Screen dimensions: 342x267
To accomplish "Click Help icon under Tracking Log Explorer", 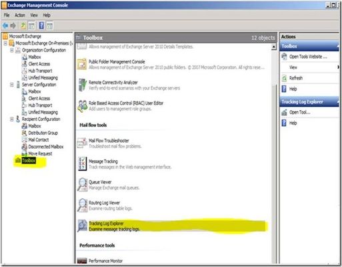I will tap(284, 123).
